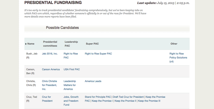
Task: Visit the Draft Ted Cruz for President link
Action: (x=128, y=97)
